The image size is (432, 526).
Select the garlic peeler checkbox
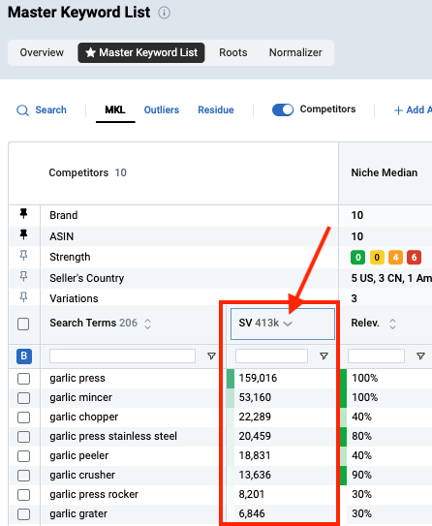pos(23,456)
